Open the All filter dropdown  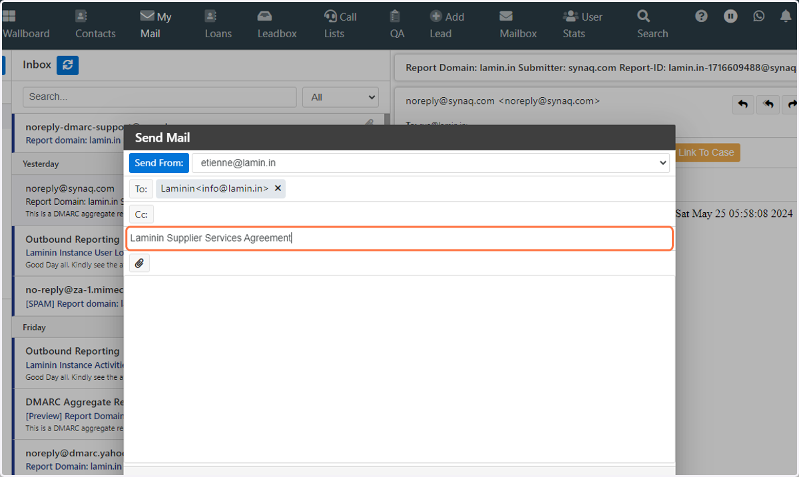[340, 97]
